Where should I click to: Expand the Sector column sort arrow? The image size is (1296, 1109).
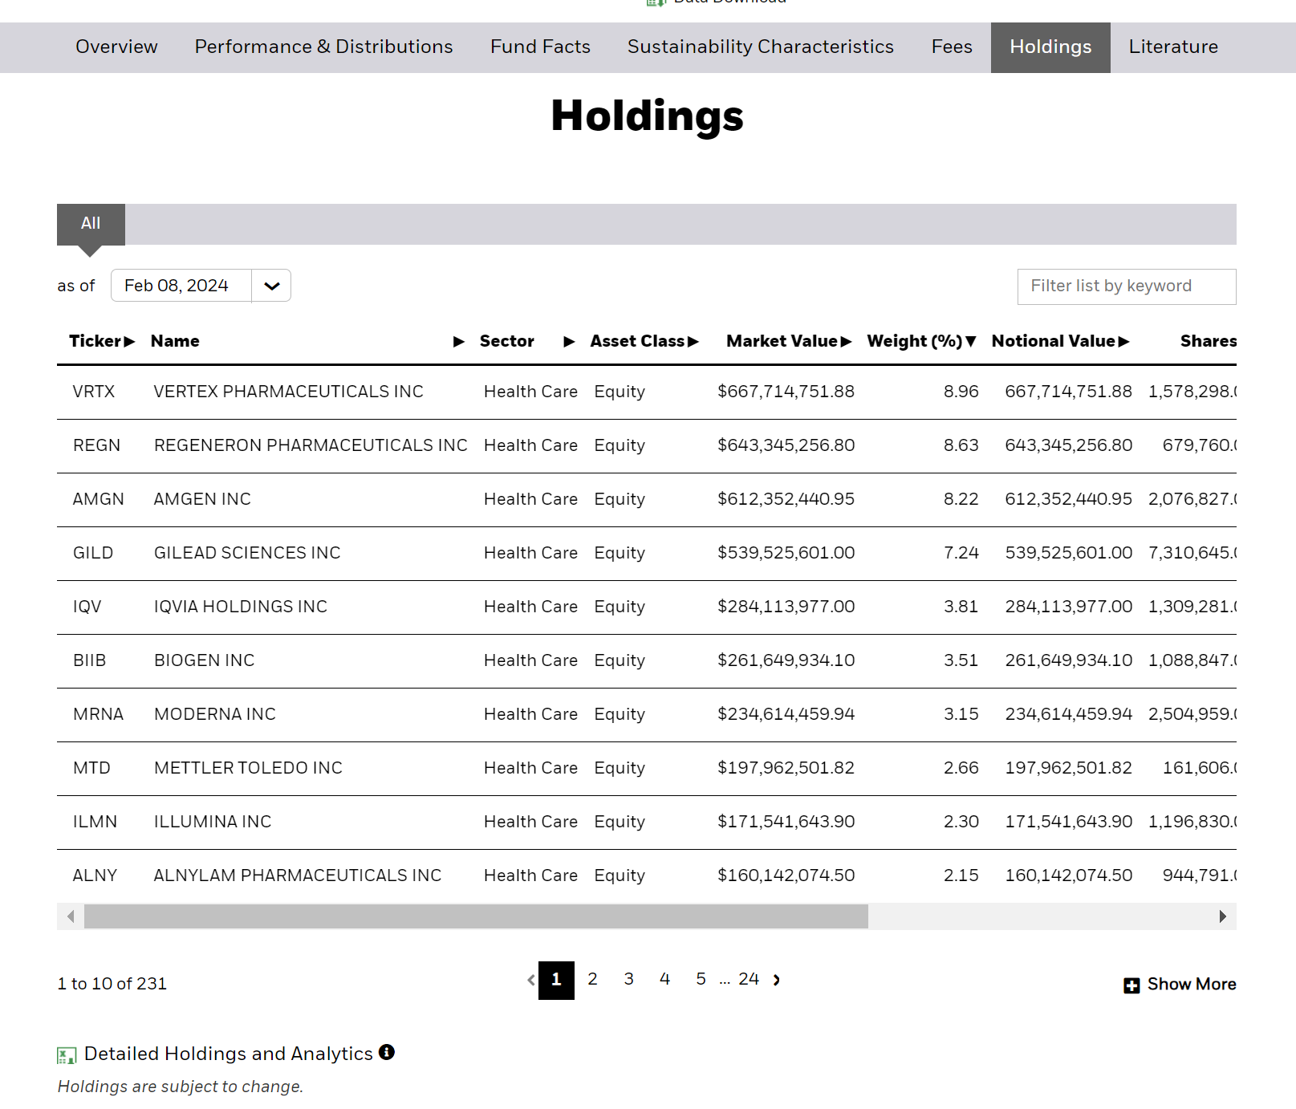[570, 341]
